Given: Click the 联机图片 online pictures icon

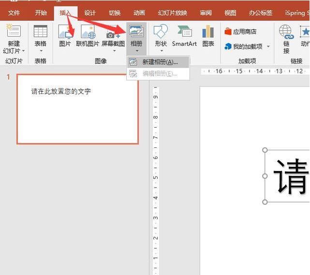Looking at the screenshot, I should pyautogui.click(x=88, y=32).
